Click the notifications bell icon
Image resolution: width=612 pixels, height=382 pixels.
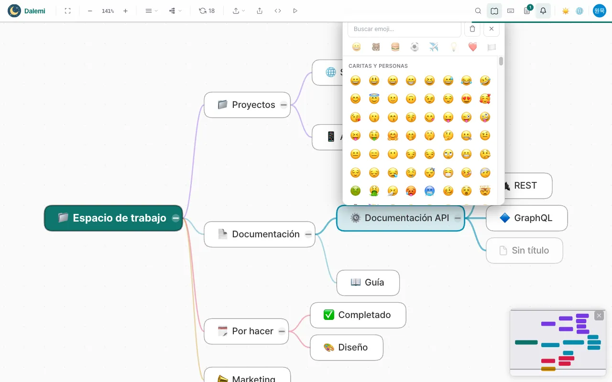[x=543, y=11]
